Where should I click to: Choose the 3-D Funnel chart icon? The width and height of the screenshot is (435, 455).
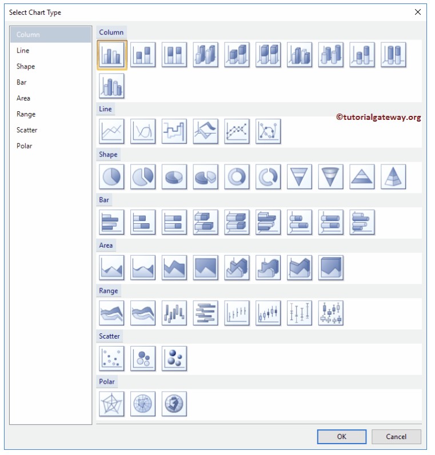coord(332,177)
